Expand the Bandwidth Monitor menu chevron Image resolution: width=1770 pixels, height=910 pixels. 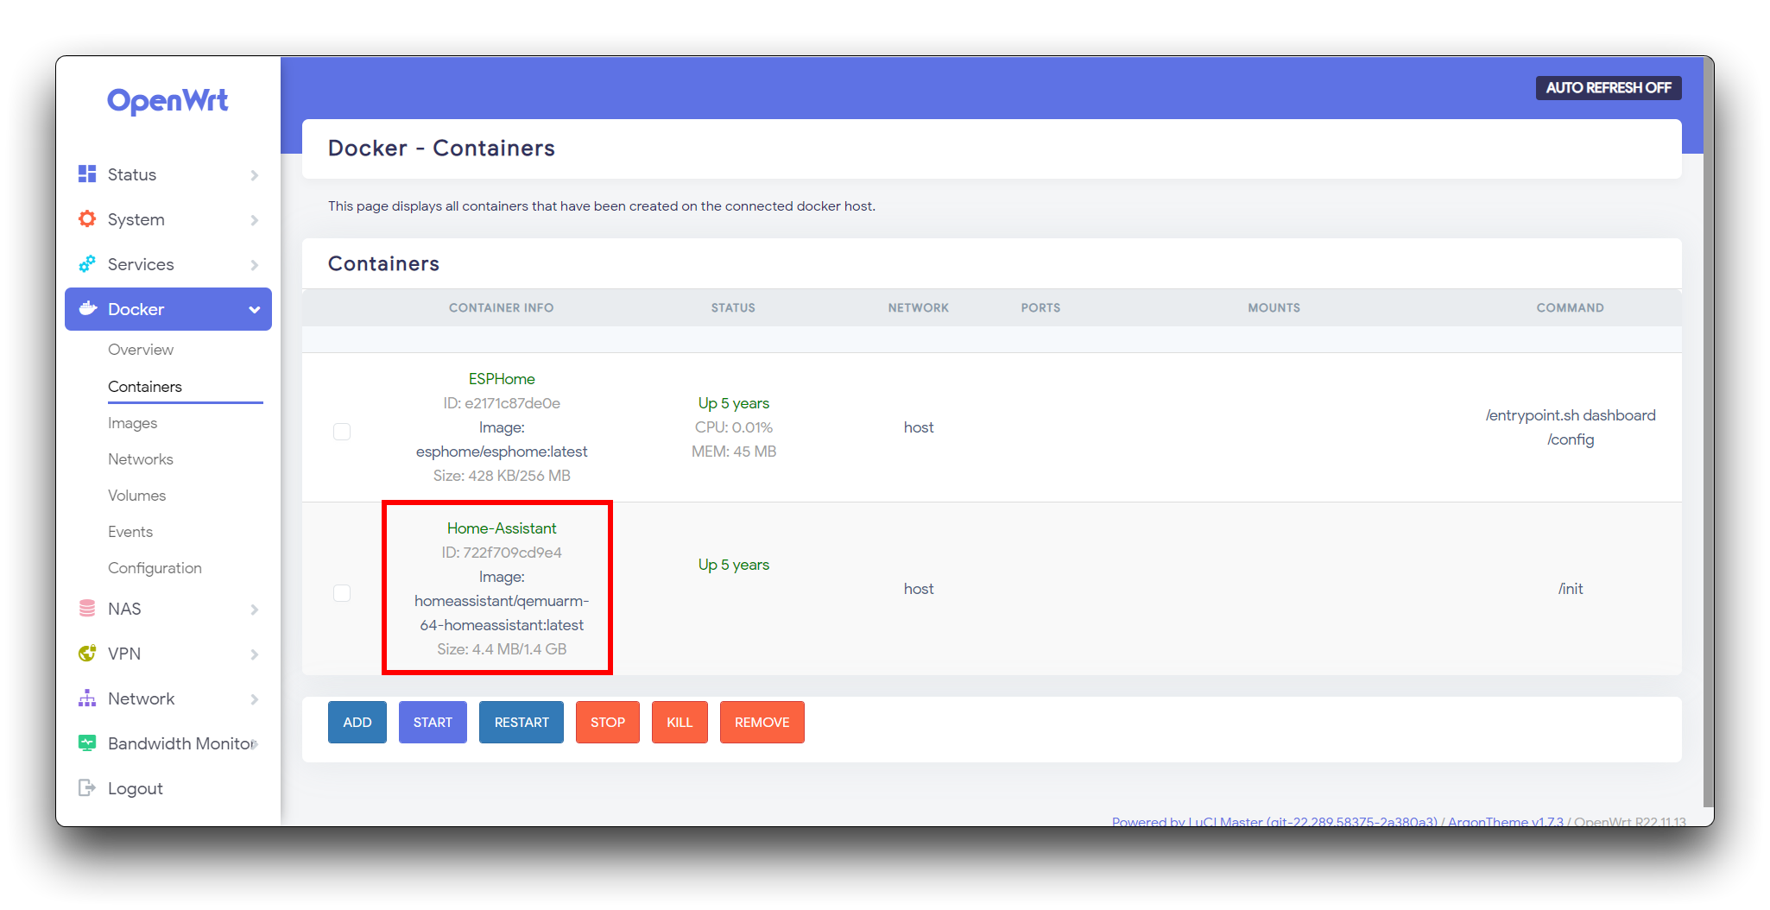(x=256, y=744)
